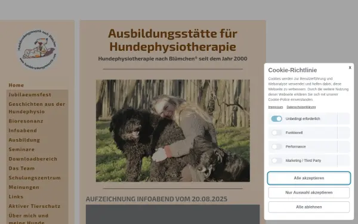This screenshot has width=358, height=224.
Task: Open Infoabend menu item
Action: coord(23,130)
